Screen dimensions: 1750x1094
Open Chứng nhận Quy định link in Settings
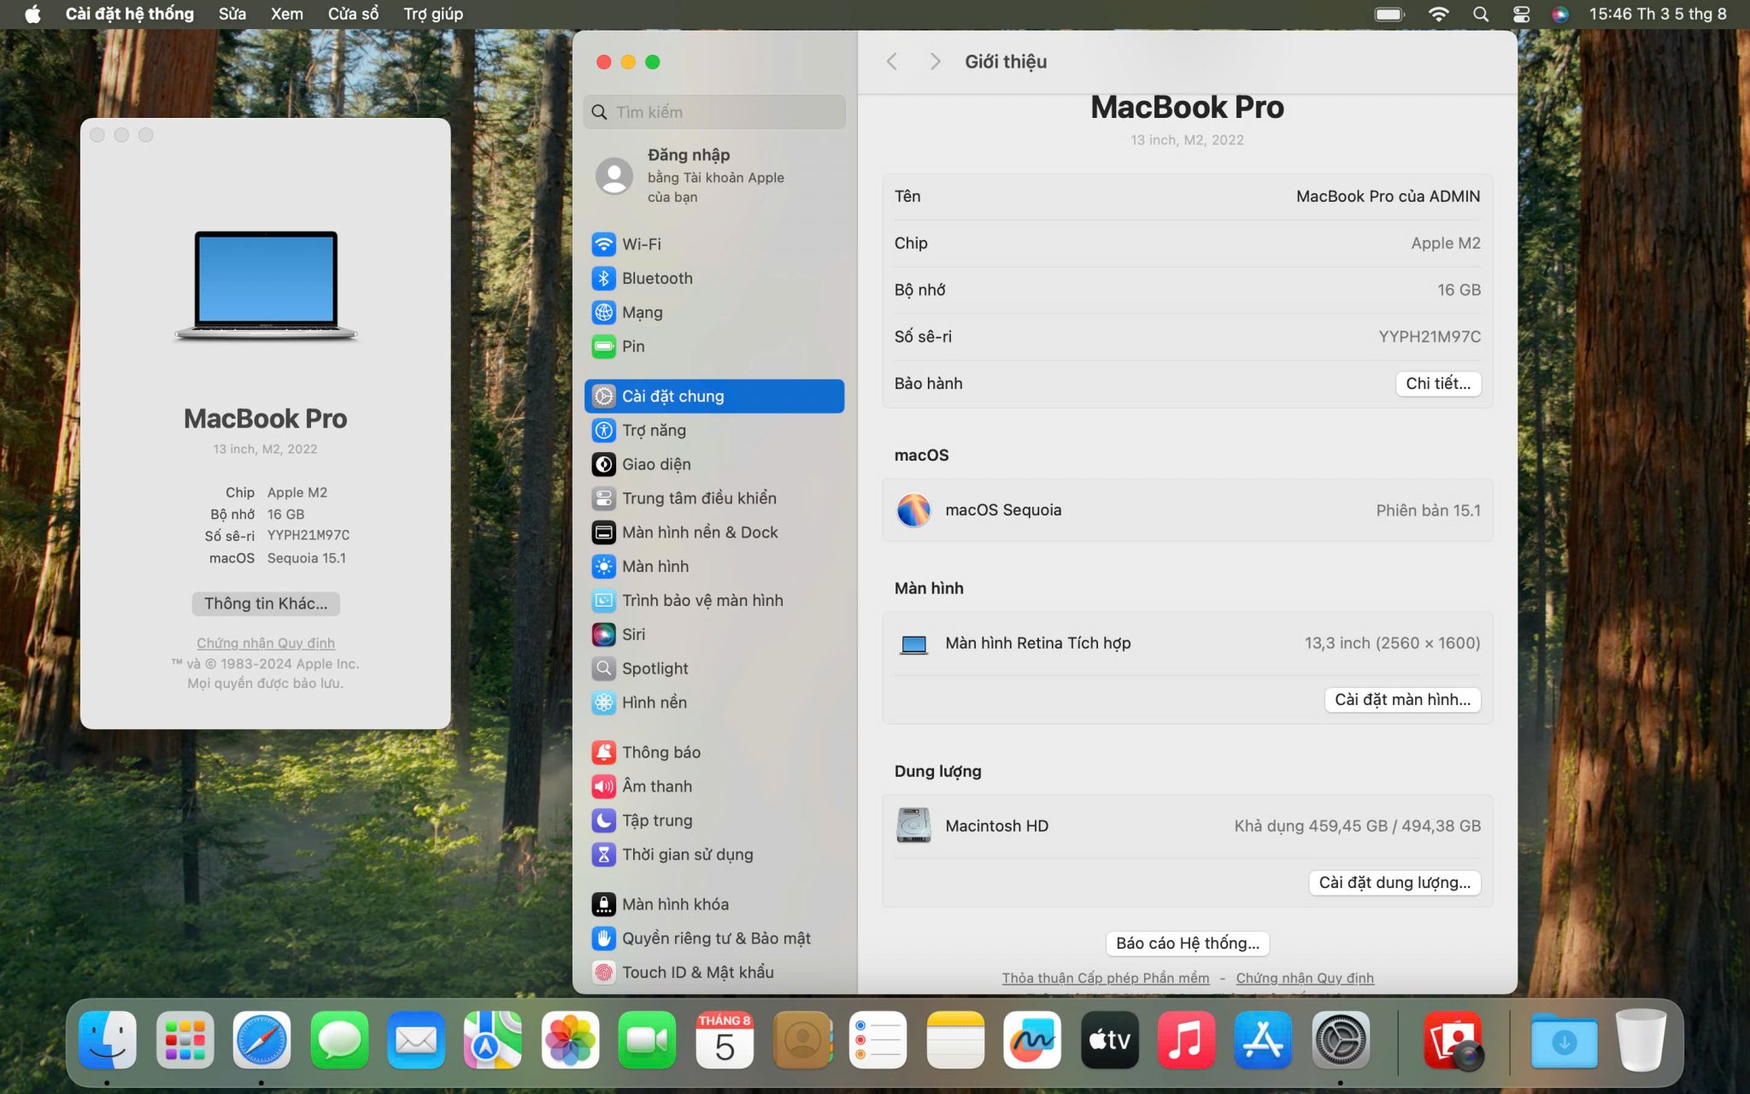(1305, 978)
